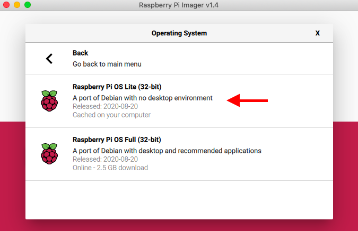Click 'A port of Debian with no desktop environment'
The height and width of the screenshot is (231, 358).
point(143,98)
